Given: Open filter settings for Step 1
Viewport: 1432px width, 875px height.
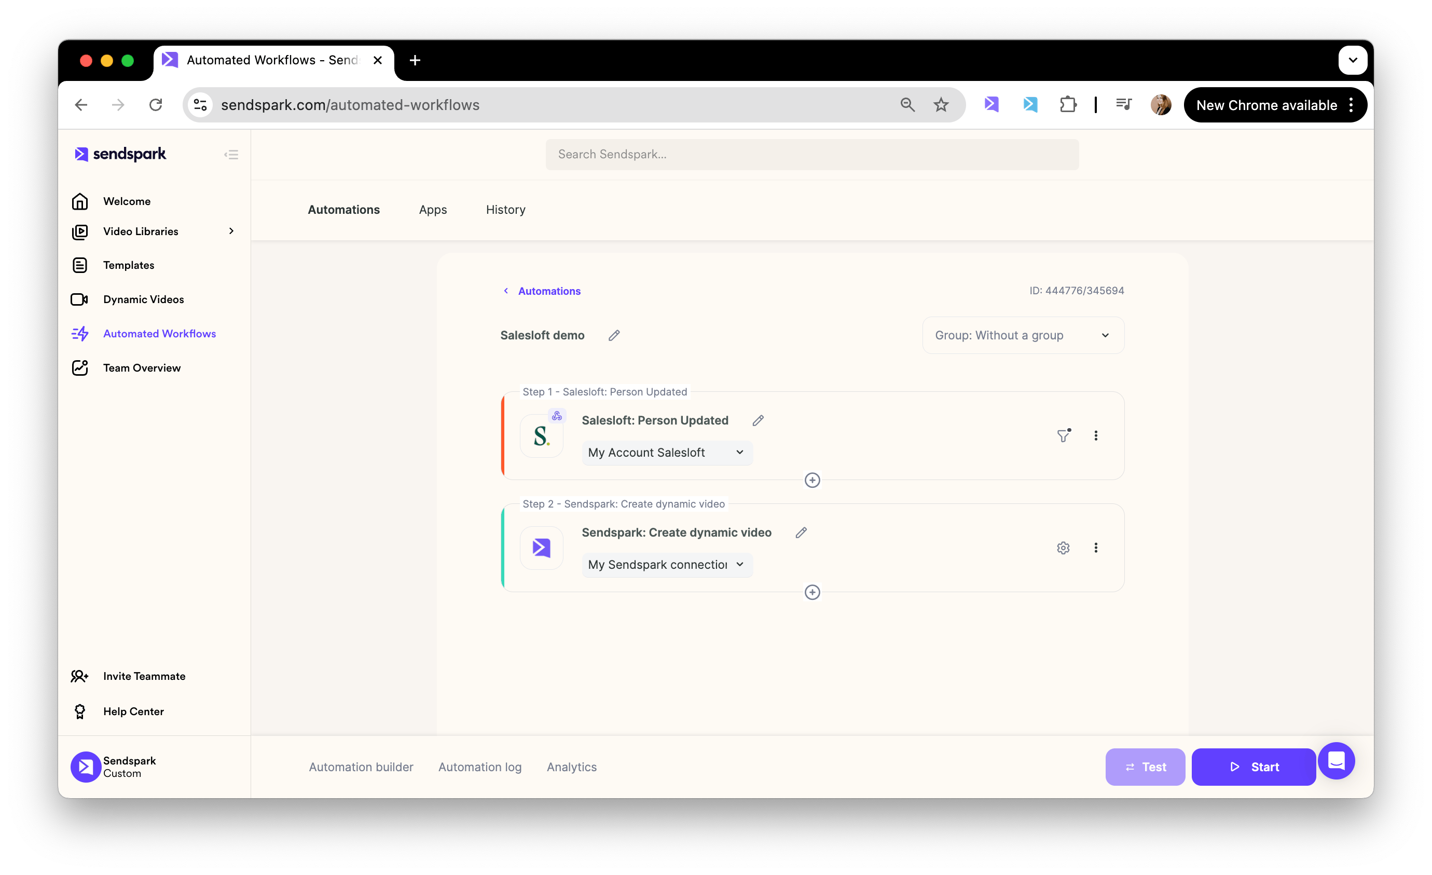Looking at the screenshot, I should point(1064,435).
